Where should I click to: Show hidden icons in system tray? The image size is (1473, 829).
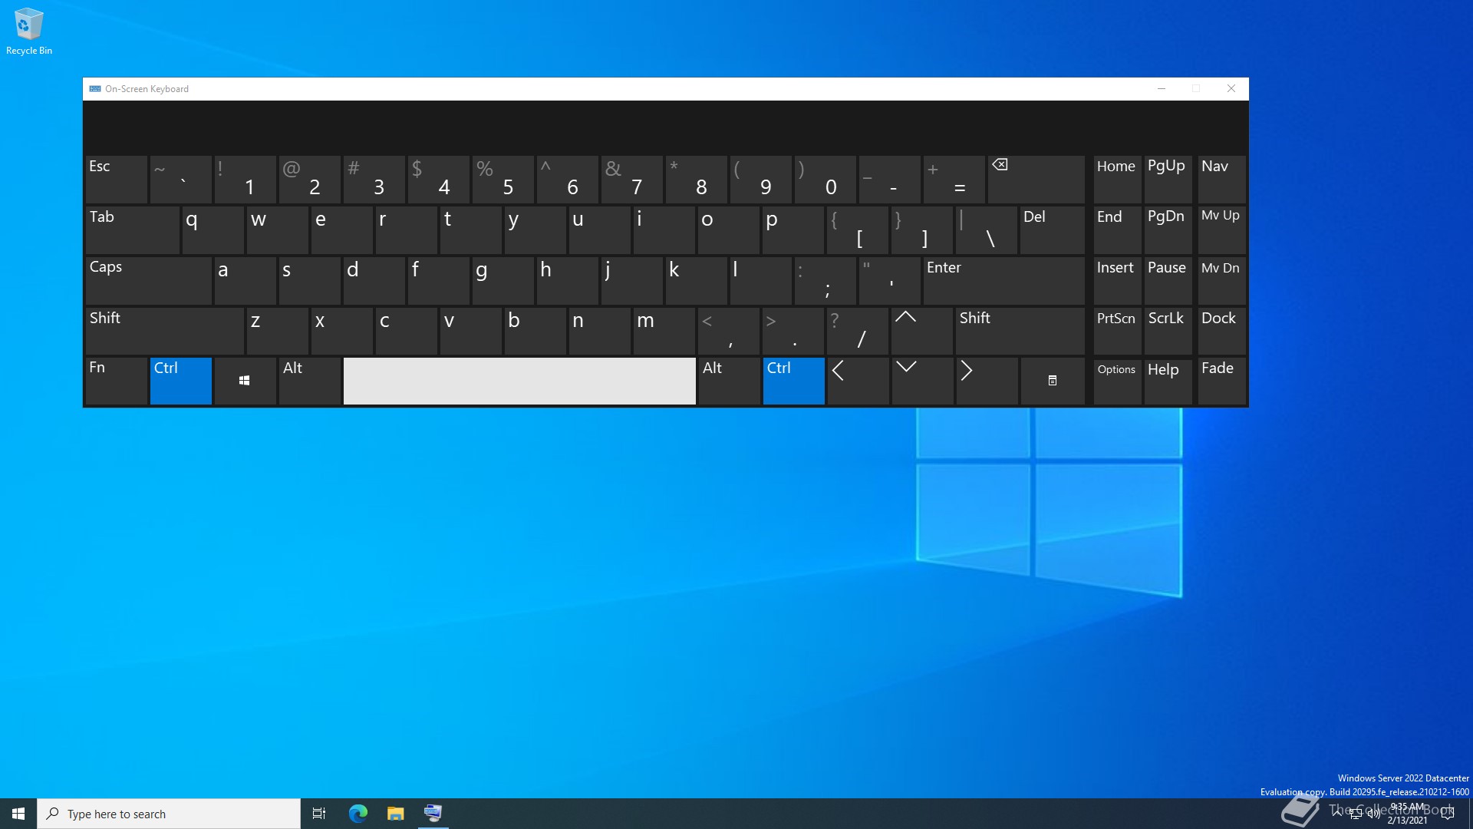coord(1337,812)
